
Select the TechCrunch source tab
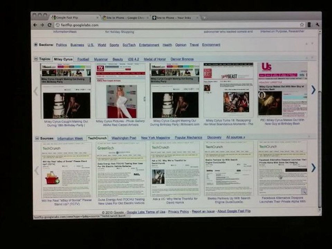click(98, 138)
